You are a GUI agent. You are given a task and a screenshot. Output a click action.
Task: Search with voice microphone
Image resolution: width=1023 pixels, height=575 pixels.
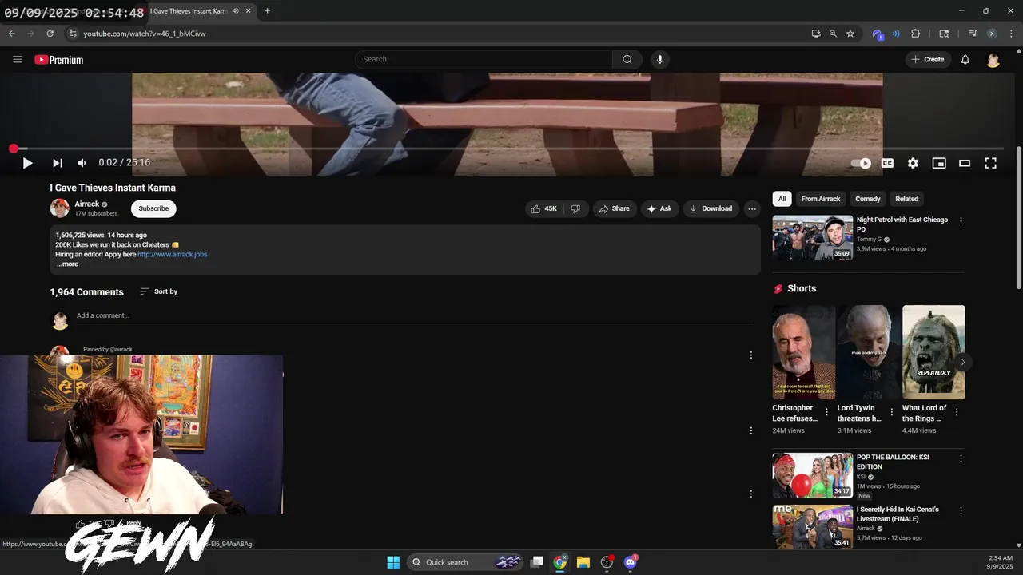click(659, 59)
